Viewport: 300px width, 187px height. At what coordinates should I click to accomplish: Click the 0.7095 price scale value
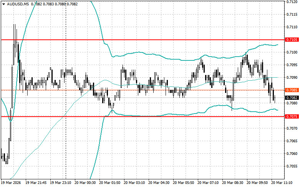pos(292,65)
